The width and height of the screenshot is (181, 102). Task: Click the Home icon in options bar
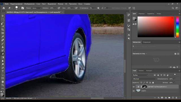pos(4,8)
